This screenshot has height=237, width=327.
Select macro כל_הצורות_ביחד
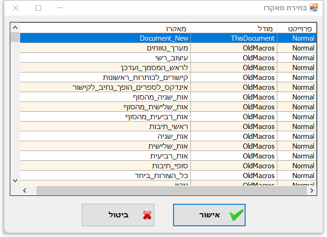[105, 175]
